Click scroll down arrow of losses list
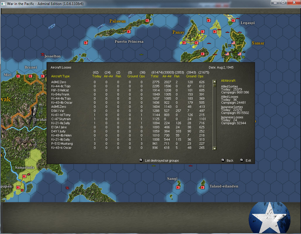Image resolution: width=301 pixels, height=234 pixels. [x=215, y=148]
